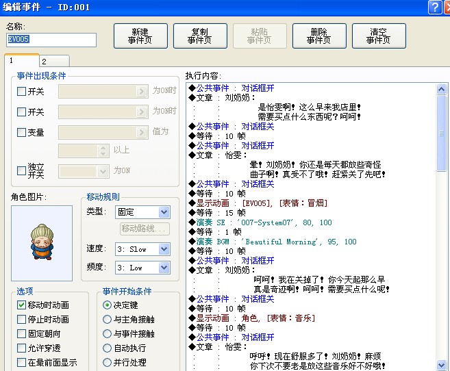This screenshot has width=450, height=371.
Task: Enable the 固定朝向 checkbox
Action: pyautogui.click(x=21, y=333)
